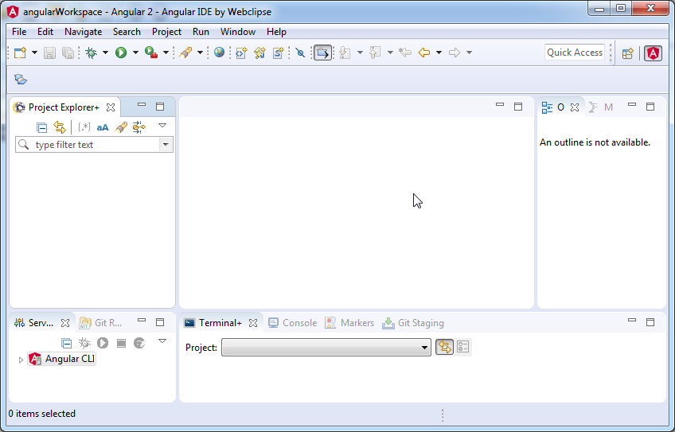Screen dimensions: 675x432
Task: Click the Run External Tools icon
Action: tap(150, 53)
